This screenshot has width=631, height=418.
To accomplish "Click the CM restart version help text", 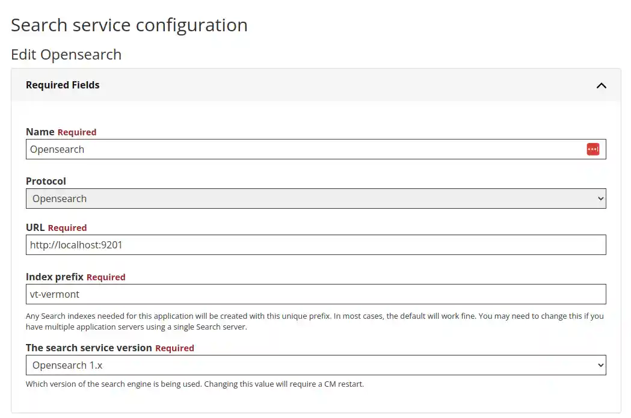I will pyautogui.click(x=195, y=384).
